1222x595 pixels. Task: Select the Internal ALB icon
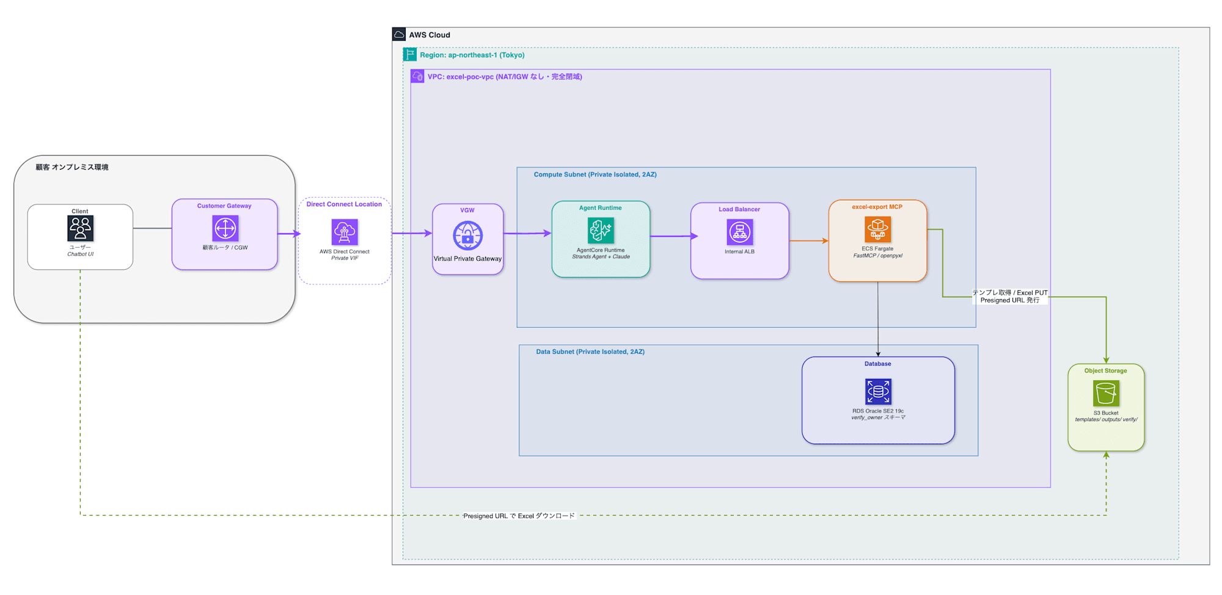pos(740,233)
